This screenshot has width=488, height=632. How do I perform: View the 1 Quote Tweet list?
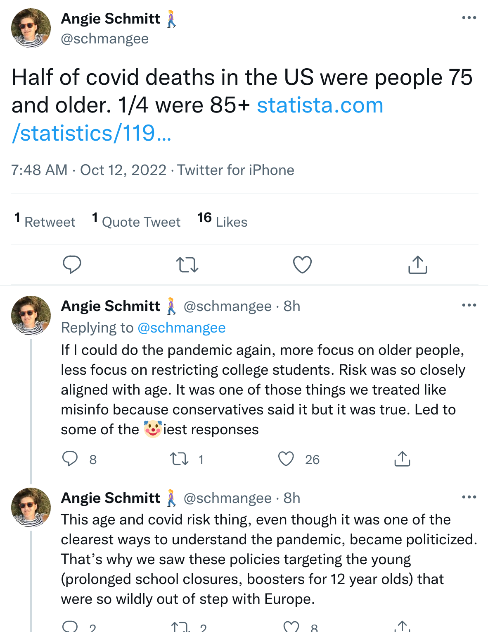136,221
